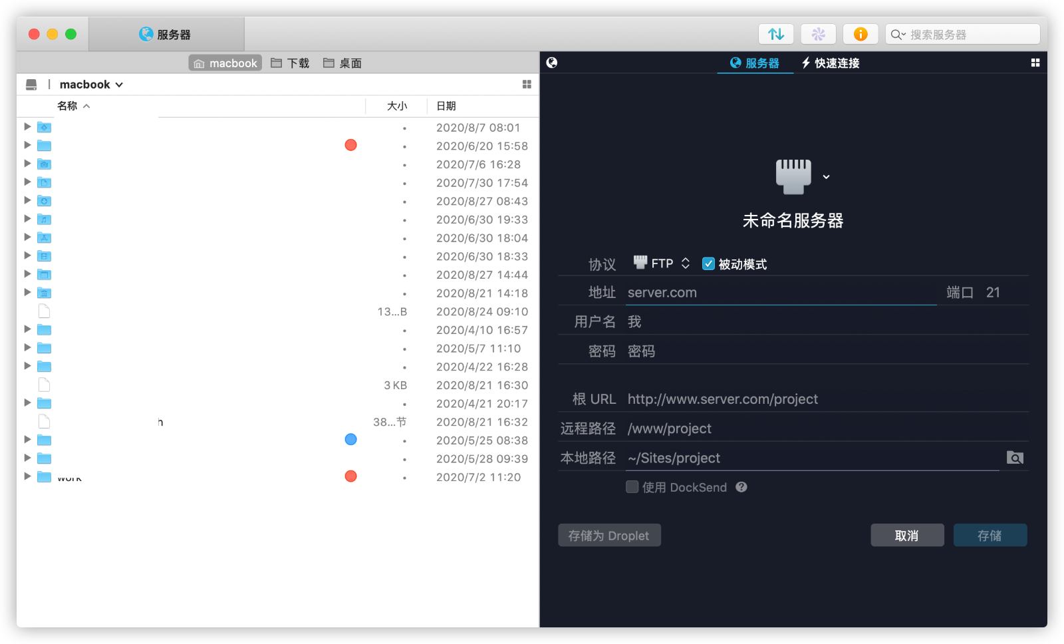Expand the folder dated 2020/4/22 16:28

click(x=27, y=366)
